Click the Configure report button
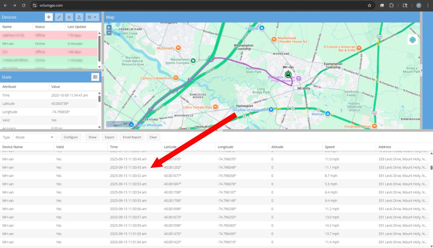Image resolution: width=433 pixels, height=248 pixels. click(71, 137)
